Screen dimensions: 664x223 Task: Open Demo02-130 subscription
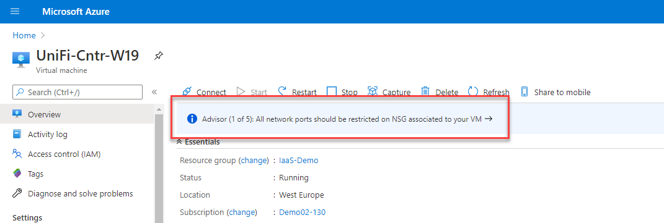click(x=303, y=212)
